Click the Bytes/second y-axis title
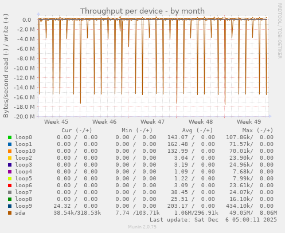This screenshot has height=233, width=285. pyautogui.click(x=6, y=66)
